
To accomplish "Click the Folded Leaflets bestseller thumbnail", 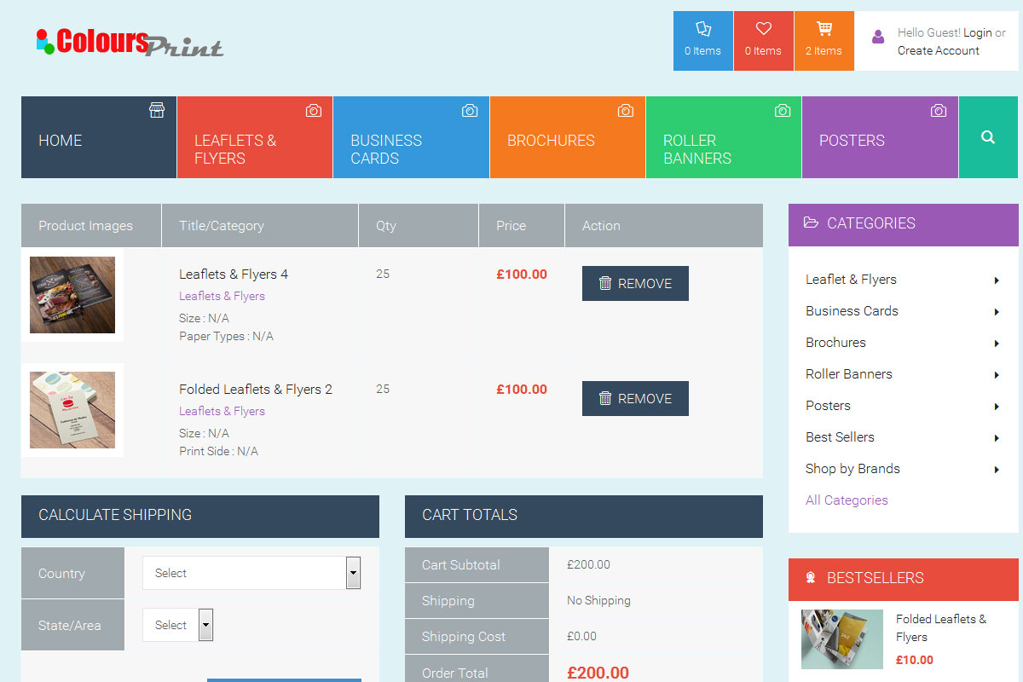I will pos(842,639).
